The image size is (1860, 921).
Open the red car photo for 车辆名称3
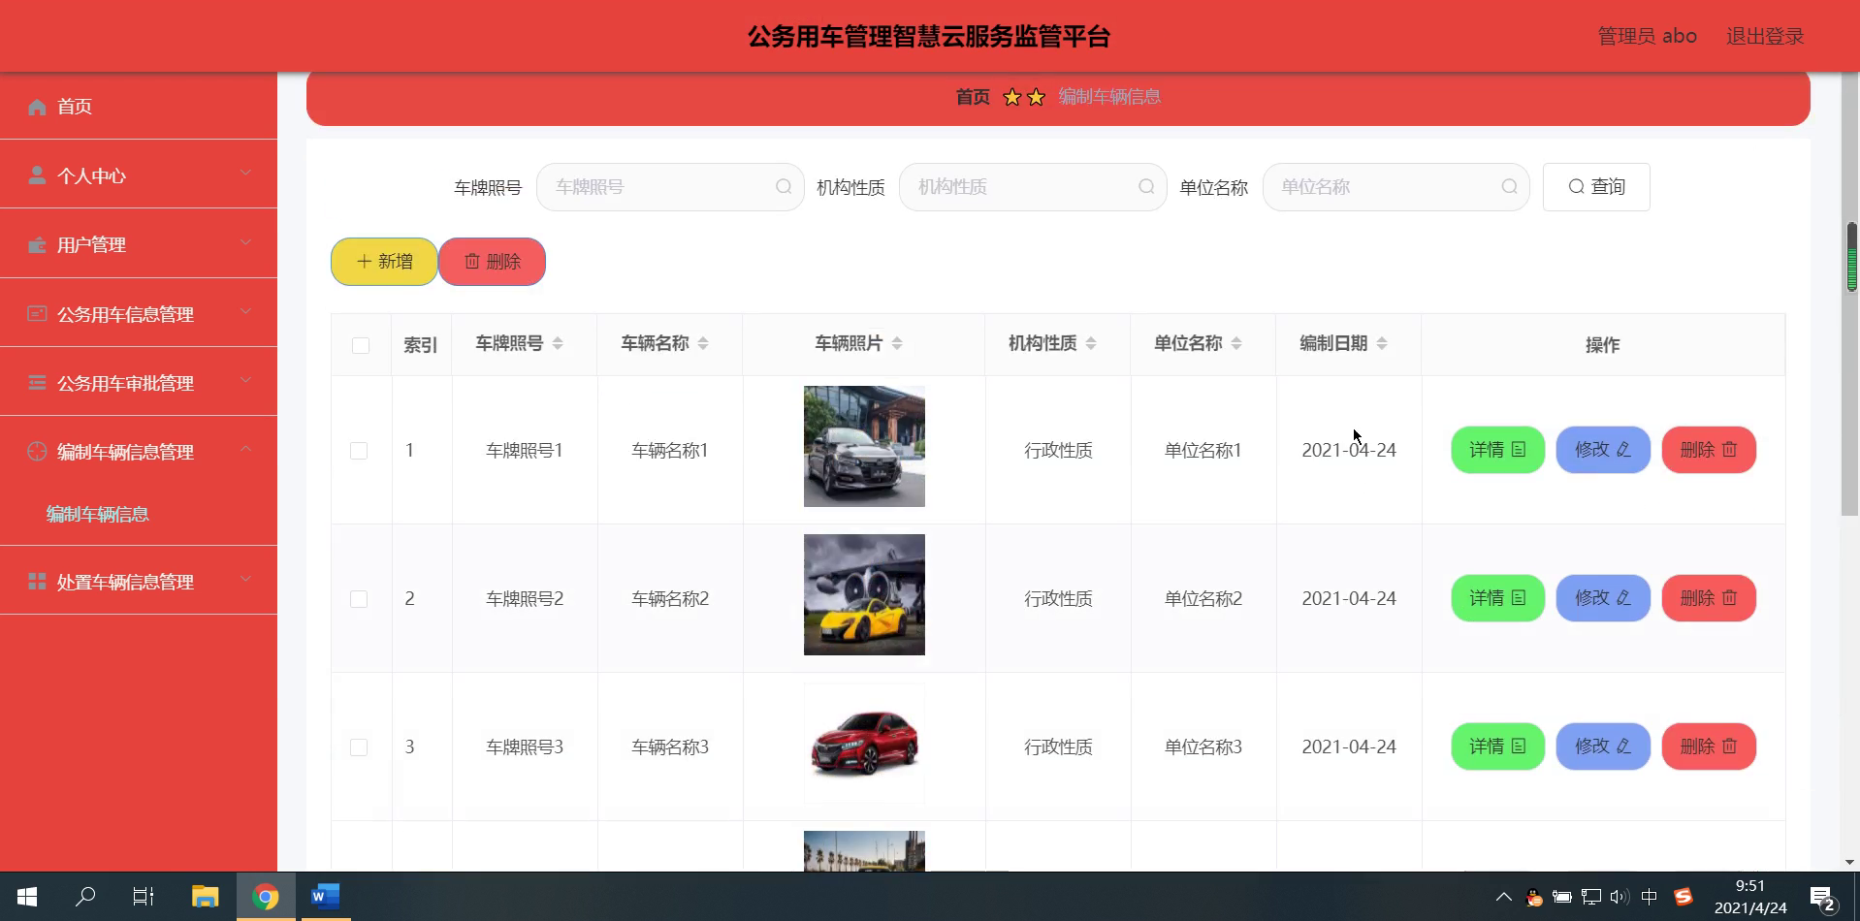click(x=864, y=743)
